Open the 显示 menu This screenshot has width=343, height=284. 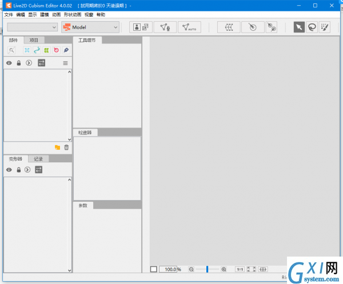[x=33, y=15]
